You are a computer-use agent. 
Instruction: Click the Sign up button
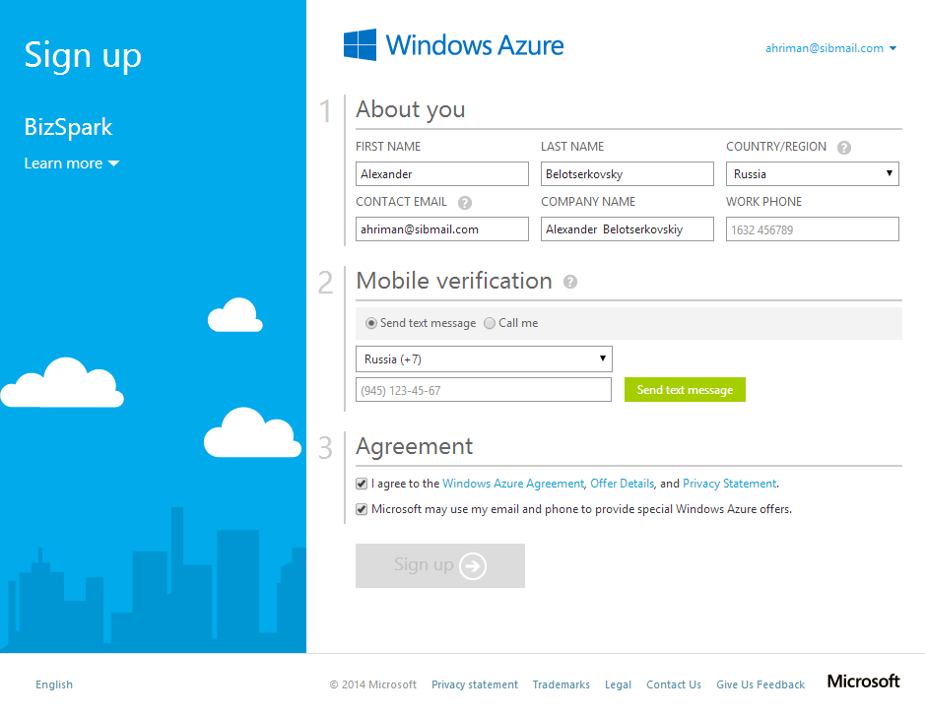tap(439, 565)
